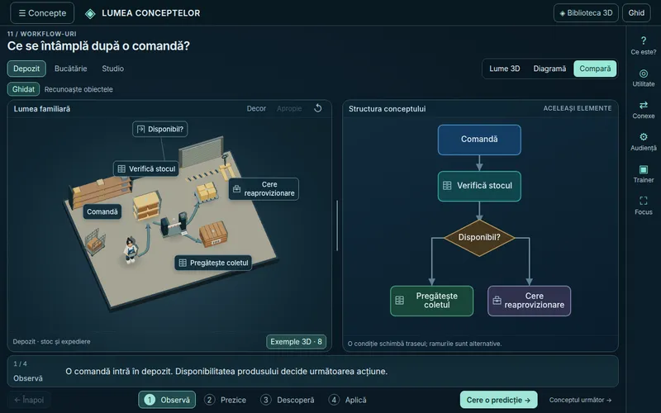Switch to the Bucătărie scenario tab
The width and height of the screenshot is (661, 413).
tap(71, 69)
